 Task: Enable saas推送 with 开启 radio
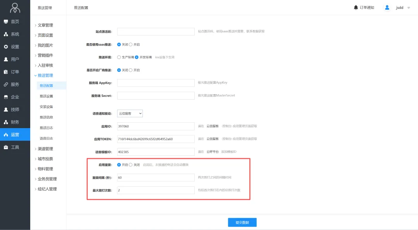tap(131, 44)
